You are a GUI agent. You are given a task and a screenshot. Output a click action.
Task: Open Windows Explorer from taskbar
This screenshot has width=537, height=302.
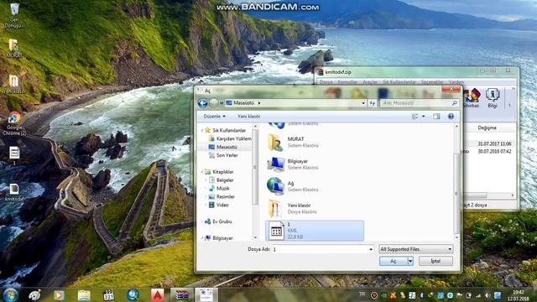[84, 294]
